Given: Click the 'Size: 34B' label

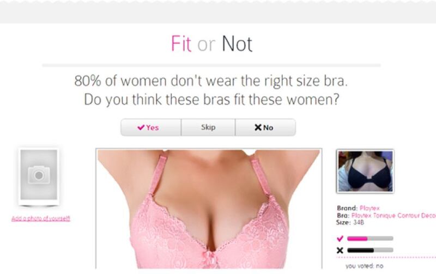Looking at the screenshot, I should coord(350,223).
